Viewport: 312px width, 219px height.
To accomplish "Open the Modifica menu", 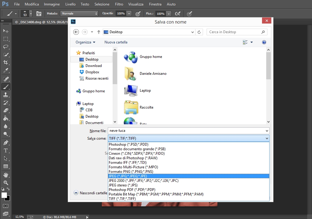I will point(32,4).
